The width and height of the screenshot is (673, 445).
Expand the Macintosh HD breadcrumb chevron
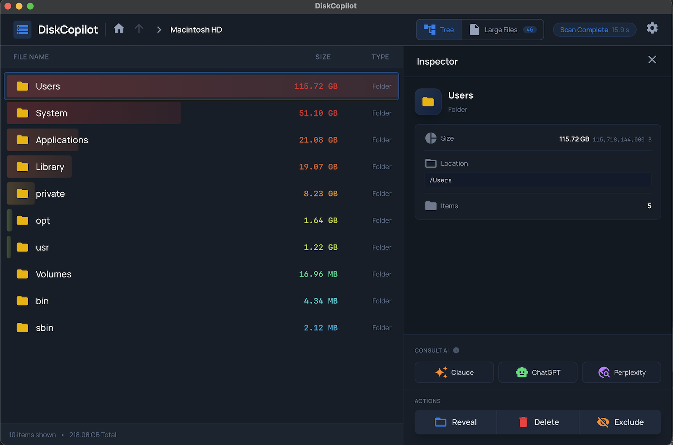(159, 29)
